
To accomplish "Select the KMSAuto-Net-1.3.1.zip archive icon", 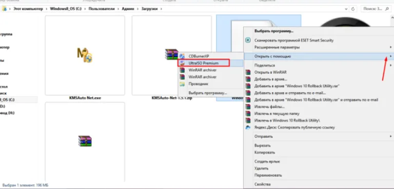I will pyautogui.click(x=172, y=54).
